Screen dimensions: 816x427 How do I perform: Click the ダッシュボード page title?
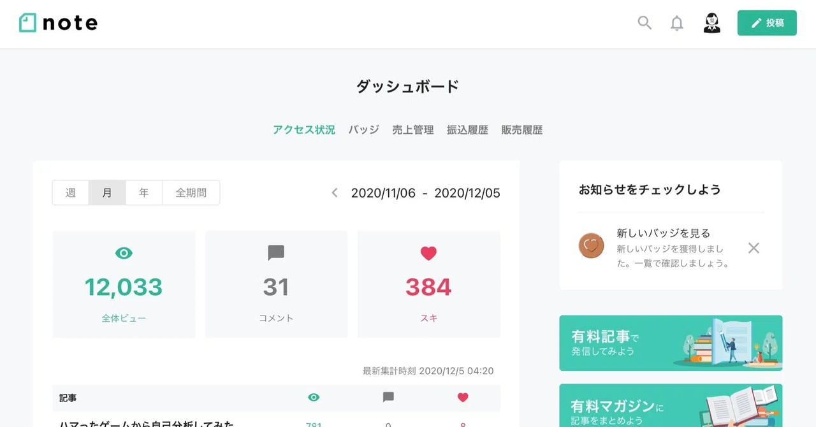[408, 87]
